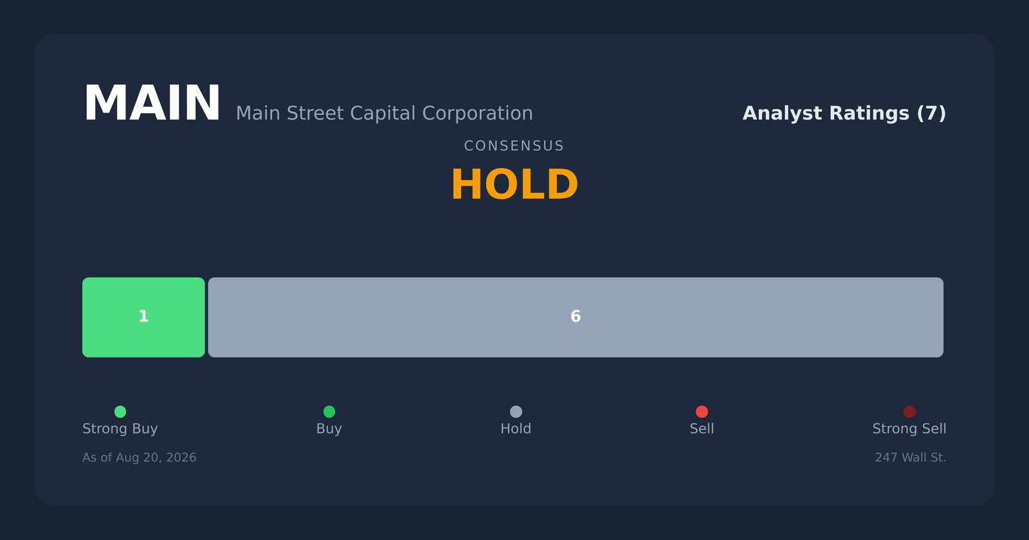Viewport: 1029px width, 540px height.
Task: Open the Analyst Ratings (7) heading
Action: click(844, 114)
